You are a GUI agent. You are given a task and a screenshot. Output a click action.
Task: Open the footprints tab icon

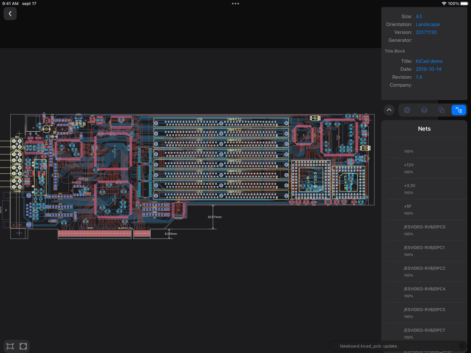pyautogui.click(x=407, y=110)
